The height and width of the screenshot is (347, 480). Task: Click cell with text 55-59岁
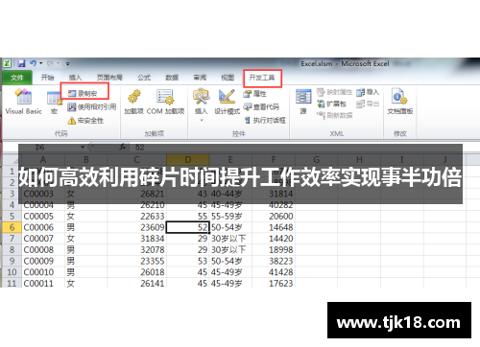230,217
